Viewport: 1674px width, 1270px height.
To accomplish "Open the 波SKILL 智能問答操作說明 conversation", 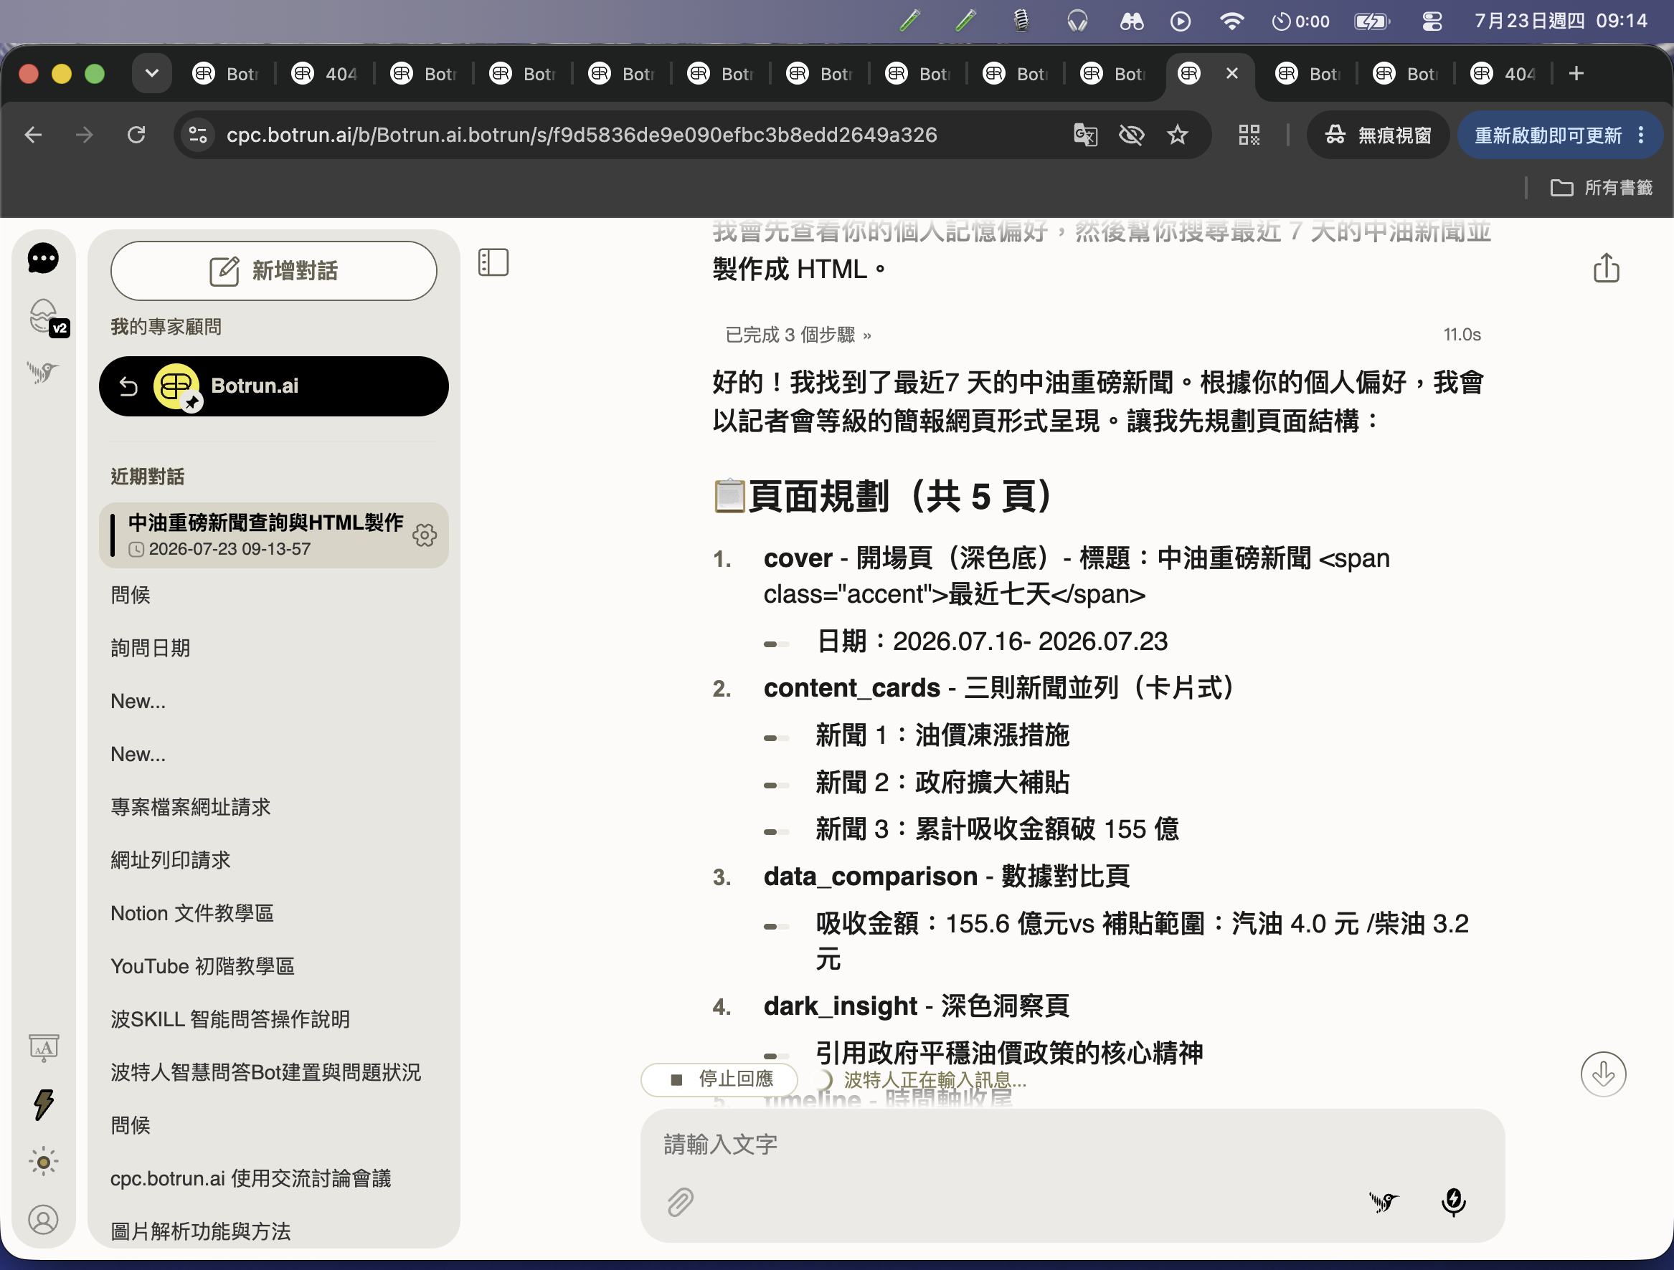I will (x=230, y=1019).
